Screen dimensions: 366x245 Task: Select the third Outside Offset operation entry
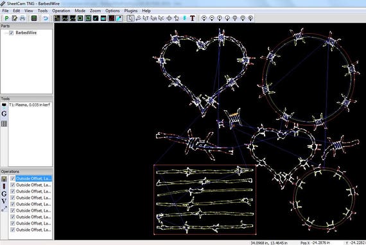(x=33, y=191)
